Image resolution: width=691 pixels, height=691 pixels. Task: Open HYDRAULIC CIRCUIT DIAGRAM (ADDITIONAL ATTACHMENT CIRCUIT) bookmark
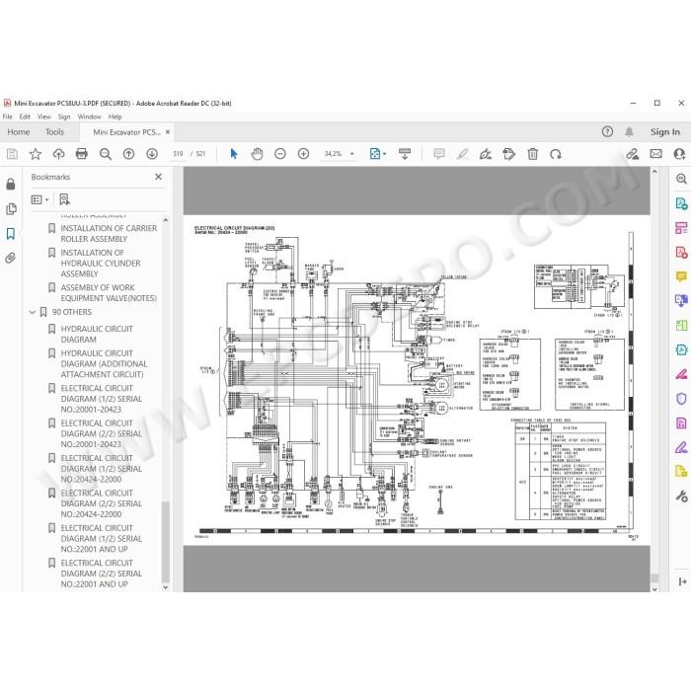[104, 364]
